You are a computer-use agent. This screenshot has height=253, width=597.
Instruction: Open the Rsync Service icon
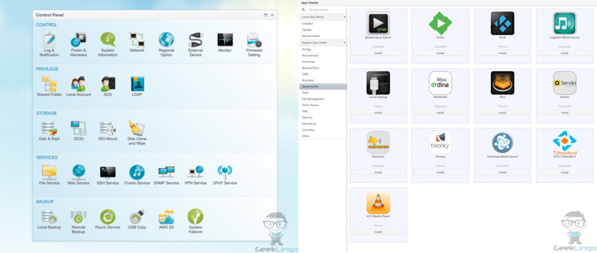point(107,216)
